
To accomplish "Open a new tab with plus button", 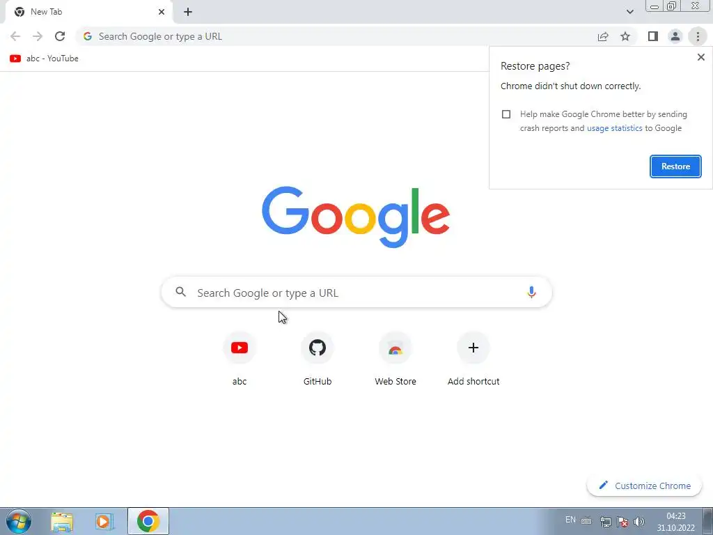I will [x=188, y=12].
